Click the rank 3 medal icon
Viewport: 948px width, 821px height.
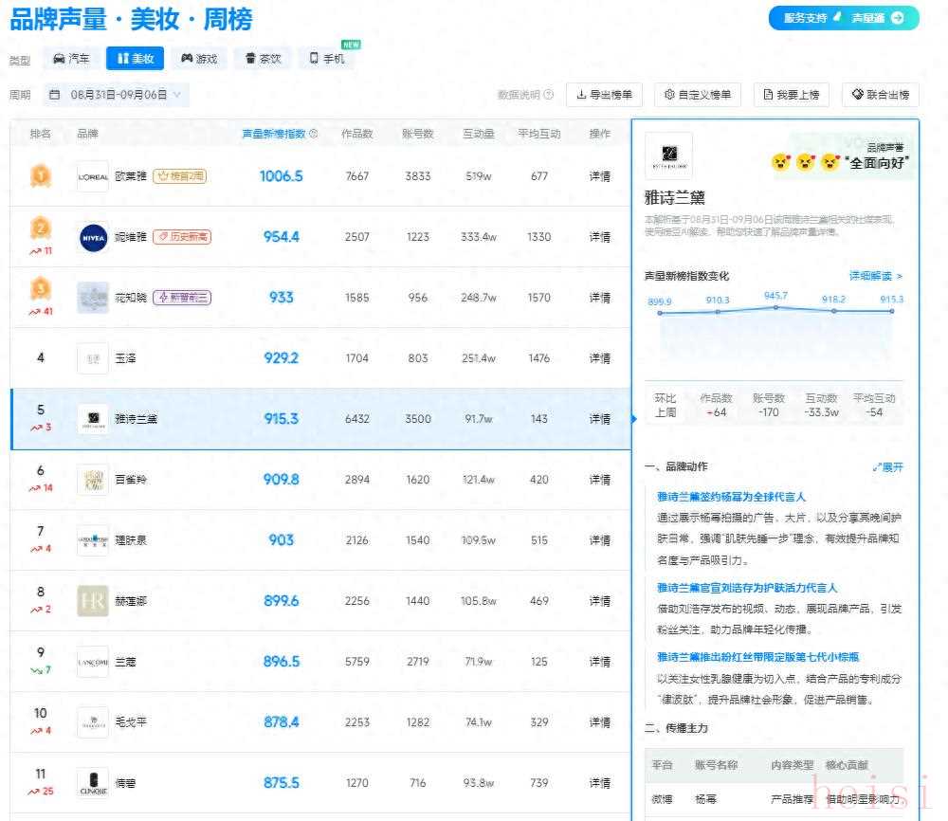(x=41, y=288)
